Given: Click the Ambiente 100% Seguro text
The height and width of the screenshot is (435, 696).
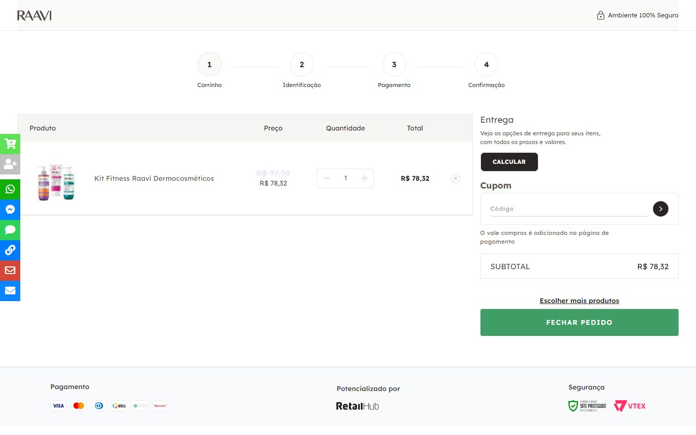Looking at the screenshot, I should 643,15.
